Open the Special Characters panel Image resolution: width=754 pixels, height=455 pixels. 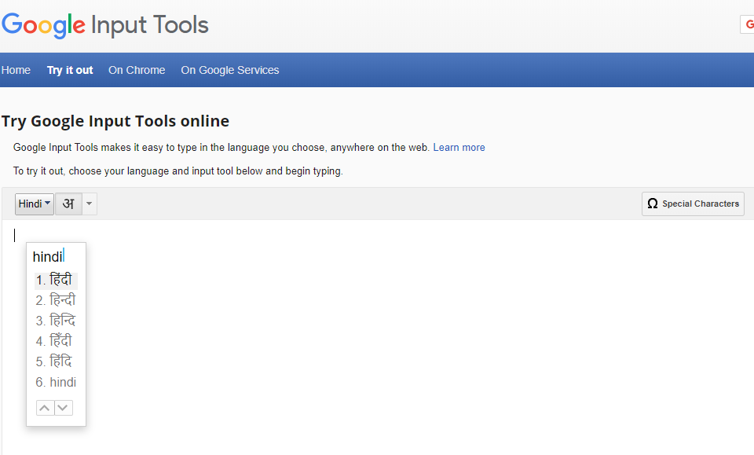[693, 204]
